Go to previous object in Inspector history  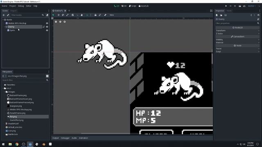251,15
